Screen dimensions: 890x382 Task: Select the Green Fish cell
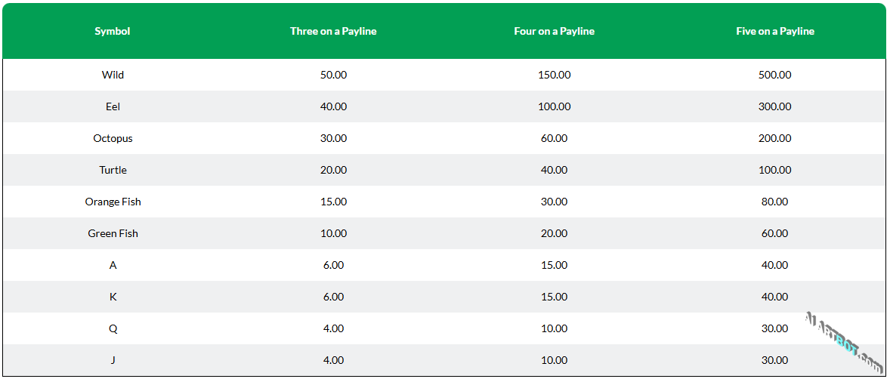click(x=113, y=233)
